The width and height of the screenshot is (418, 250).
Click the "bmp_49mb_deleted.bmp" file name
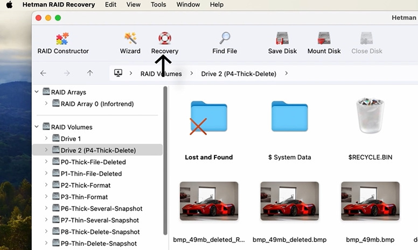click(x=289, y=240)
